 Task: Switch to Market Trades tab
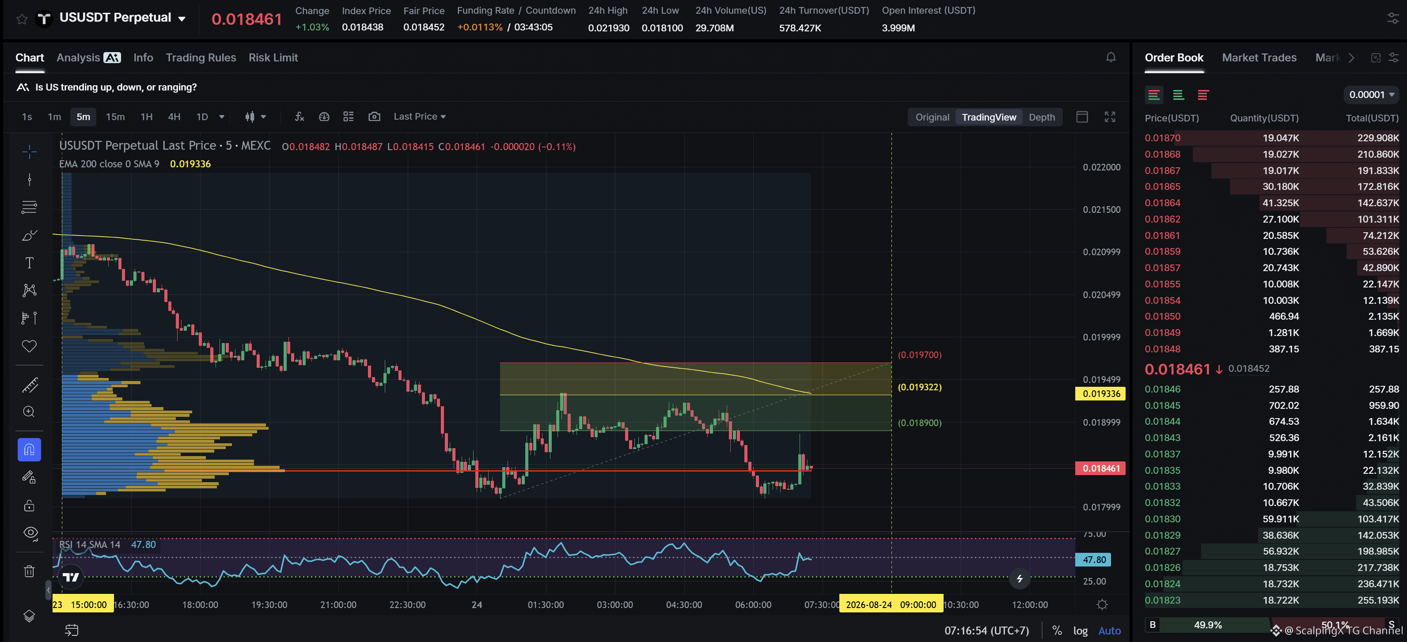point(1259,57)
